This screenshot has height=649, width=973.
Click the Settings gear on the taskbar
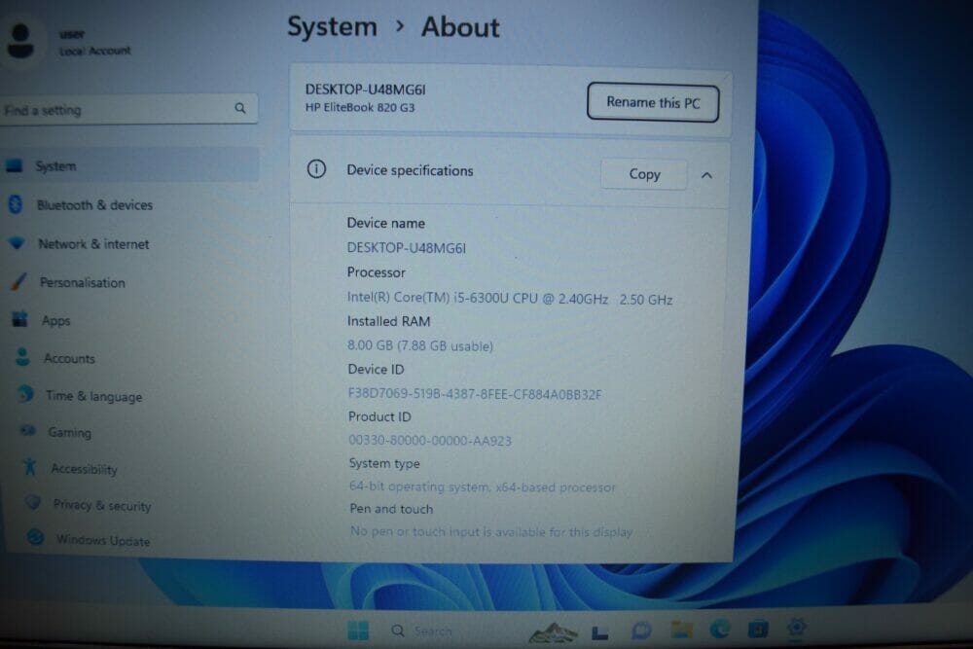(796, 627)
